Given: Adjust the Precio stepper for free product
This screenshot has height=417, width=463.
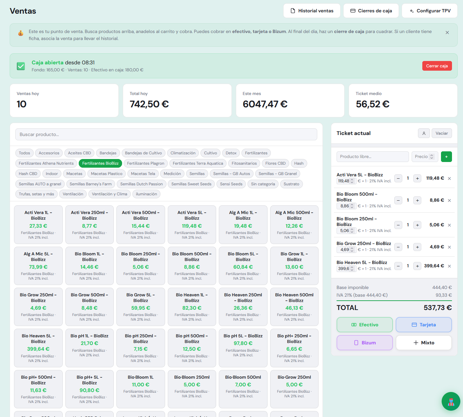Looking at the screenshot, I should click(432, 157).
